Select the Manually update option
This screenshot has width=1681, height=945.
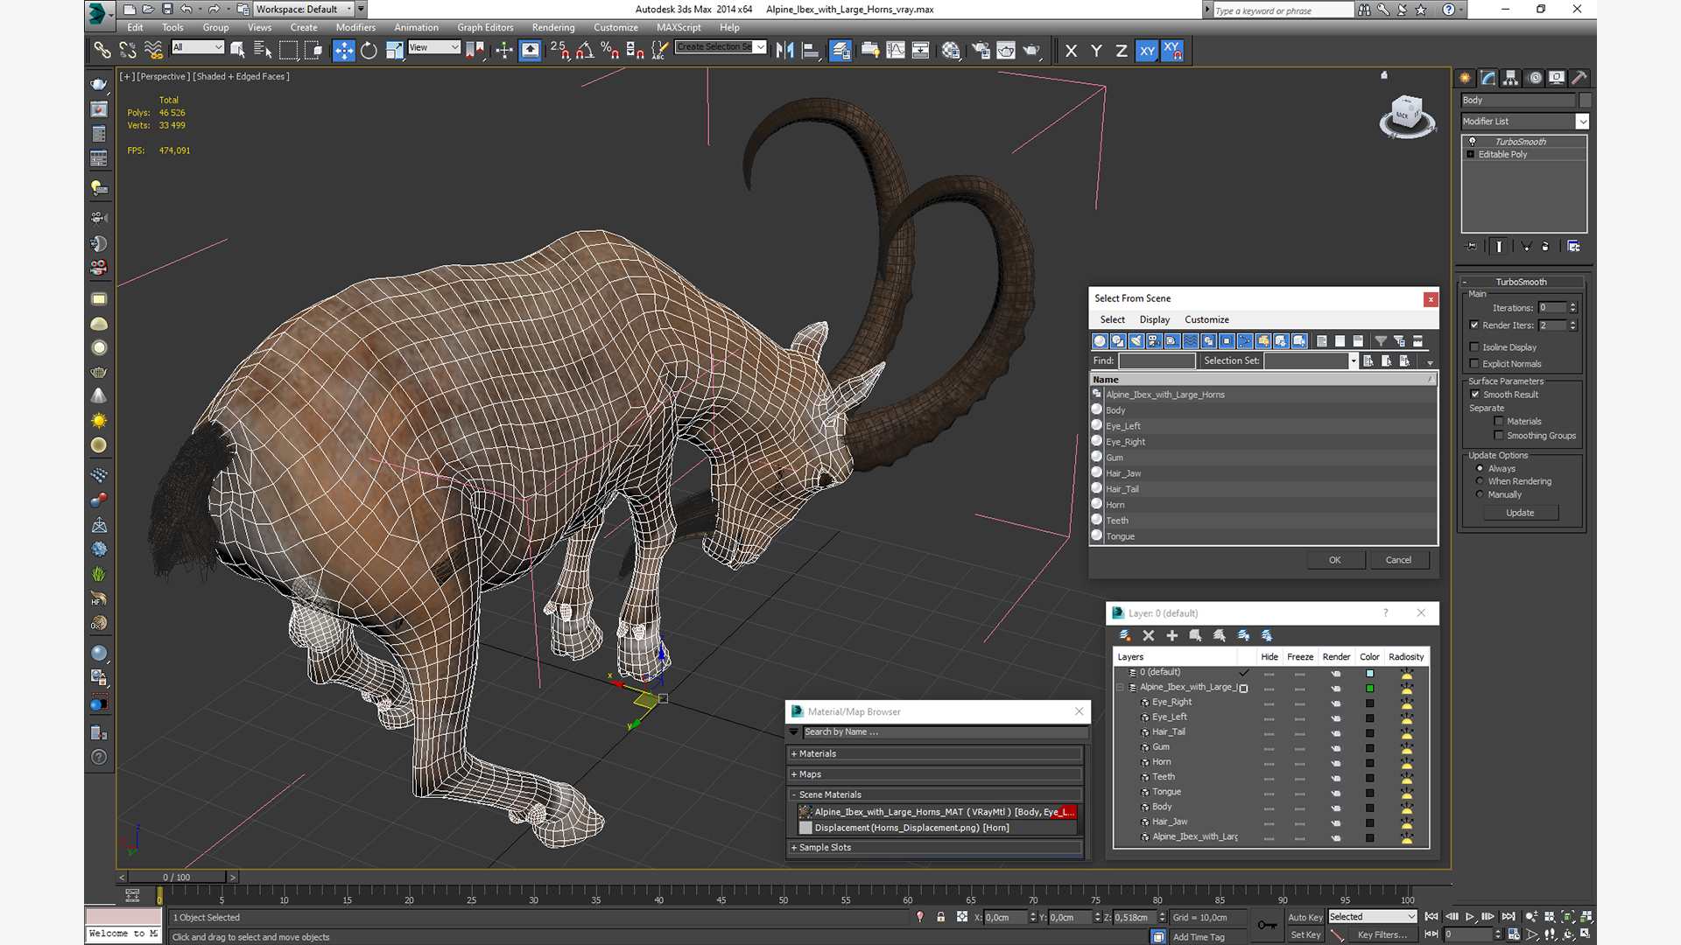tap(1480, 494)
